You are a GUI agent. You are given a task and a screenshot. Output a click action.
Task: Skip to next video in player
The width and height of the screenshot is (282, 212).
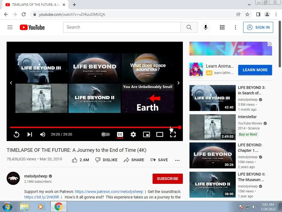pyautogui.click(x=30, y=134)
